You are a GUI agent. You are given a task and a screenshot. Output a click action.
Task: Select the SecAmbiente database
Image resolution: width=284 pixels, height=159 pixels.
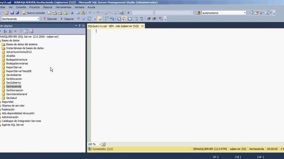pyautogui.click(x=14, y=75)
